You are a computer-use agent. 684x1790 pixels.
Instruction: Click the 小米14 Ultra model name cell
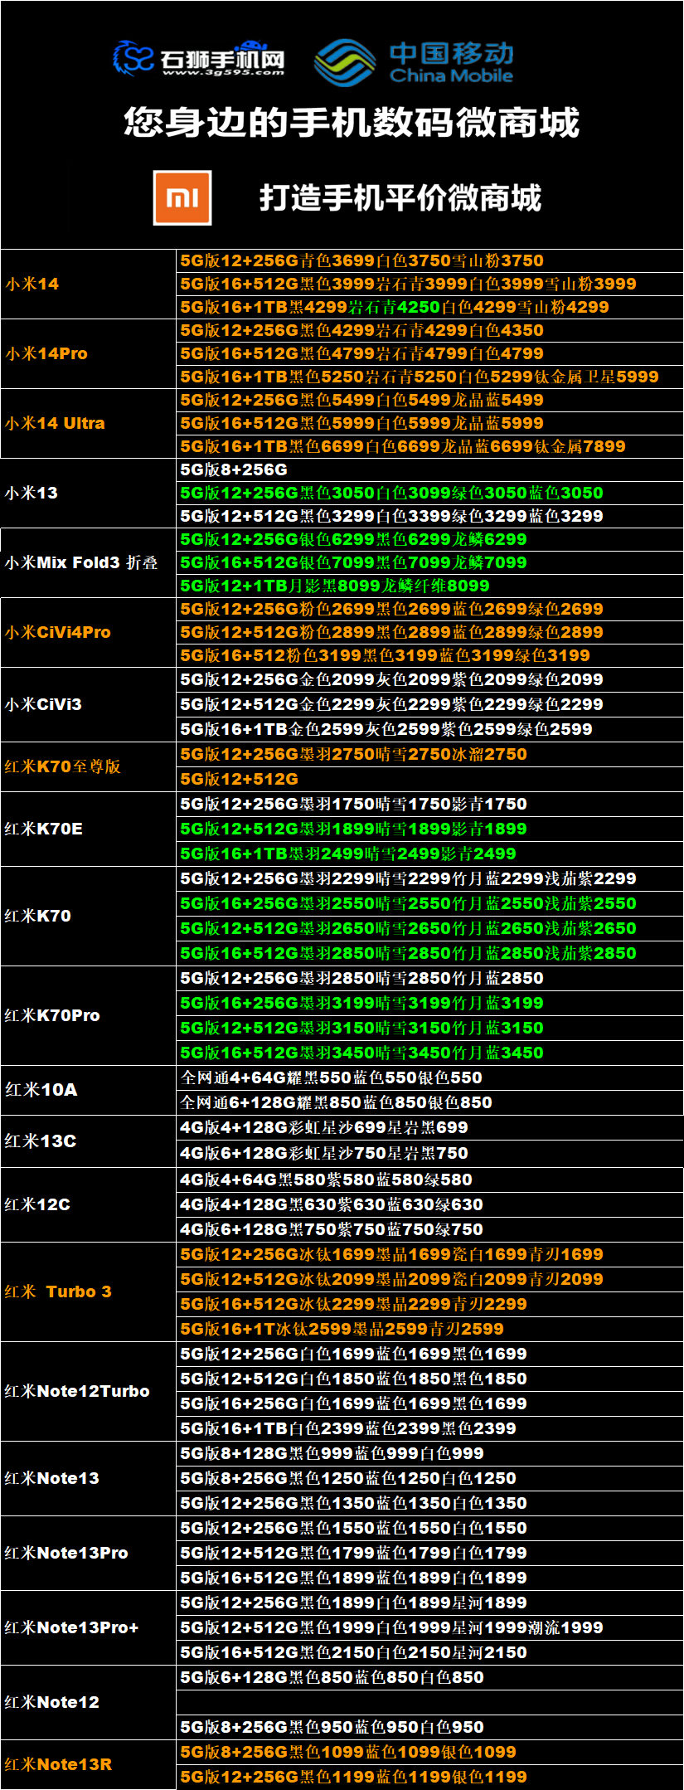click(x=89, y=423)
